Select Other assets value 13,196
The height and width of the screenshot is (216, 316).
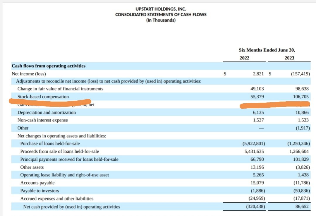click(257, 167)
